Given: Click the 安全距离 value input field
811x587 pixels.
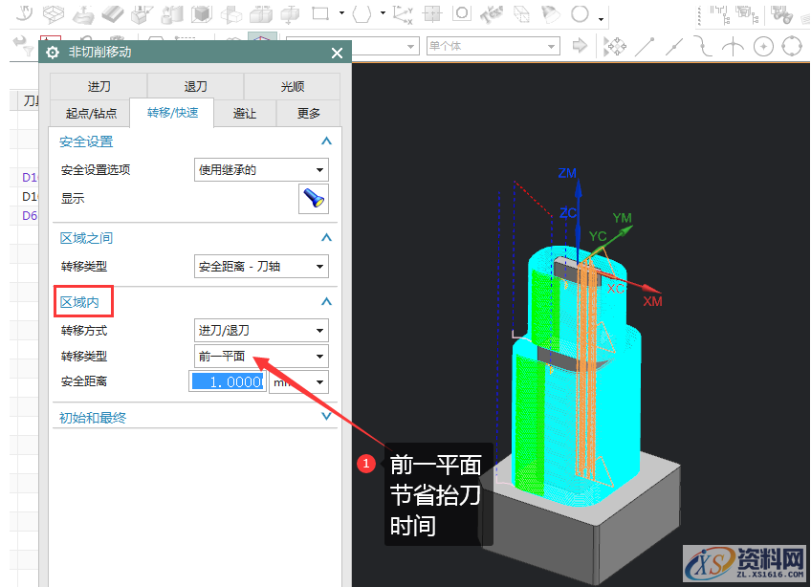Looking at the screenshot, I should point(227,380).
